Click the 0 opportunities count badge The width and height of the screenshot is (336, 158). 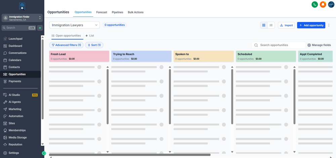click(x=115, y=25)
